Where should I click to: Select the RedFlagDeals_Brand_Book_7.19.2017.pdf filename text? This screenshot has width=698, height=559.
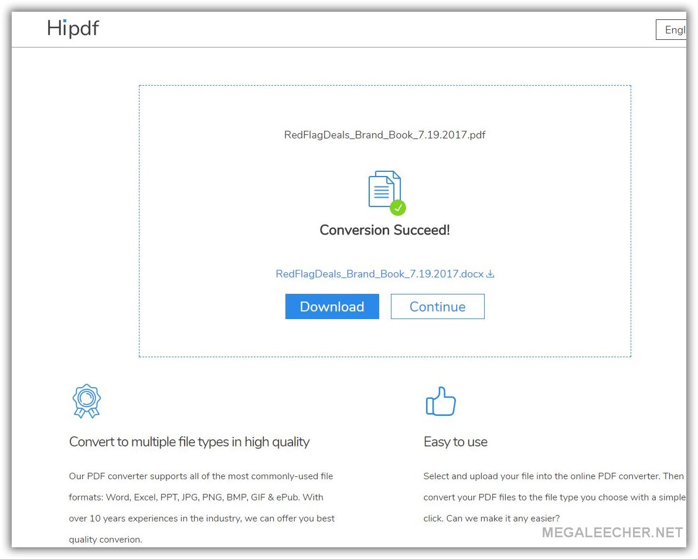click(x=384, y=135)
